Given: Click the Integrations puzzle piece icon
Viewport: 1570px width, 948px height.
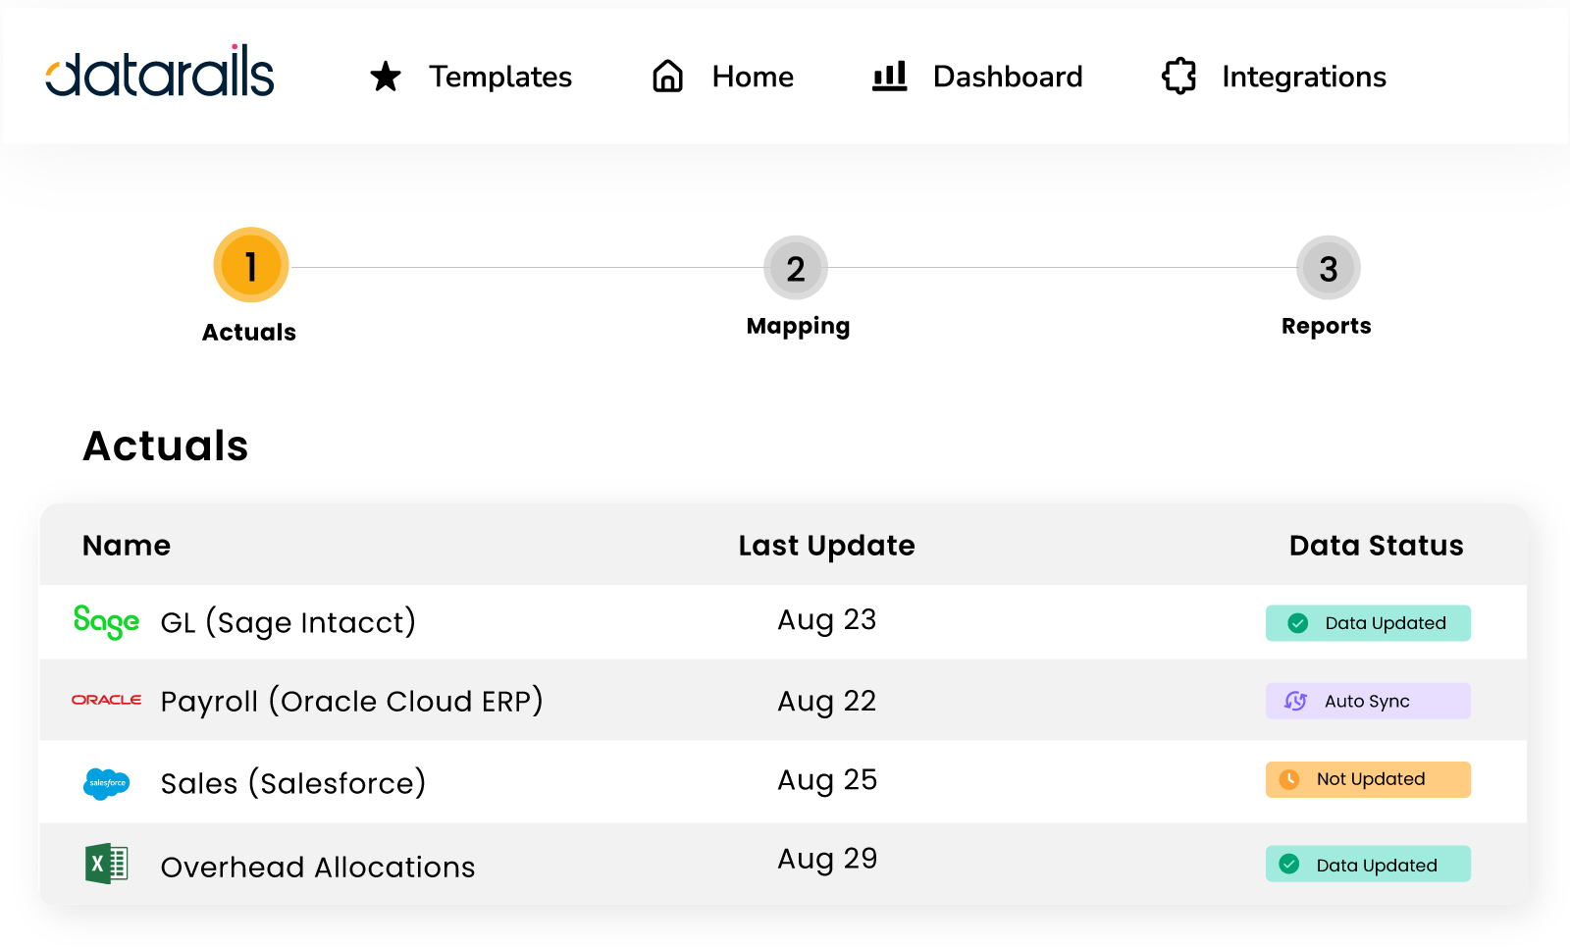Looking at the screenshot, I should click(1178, 77).
